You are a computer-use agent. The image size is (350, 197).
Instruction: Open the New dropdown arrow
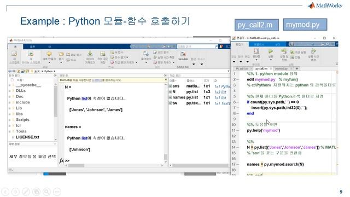(x=49, y=62)
